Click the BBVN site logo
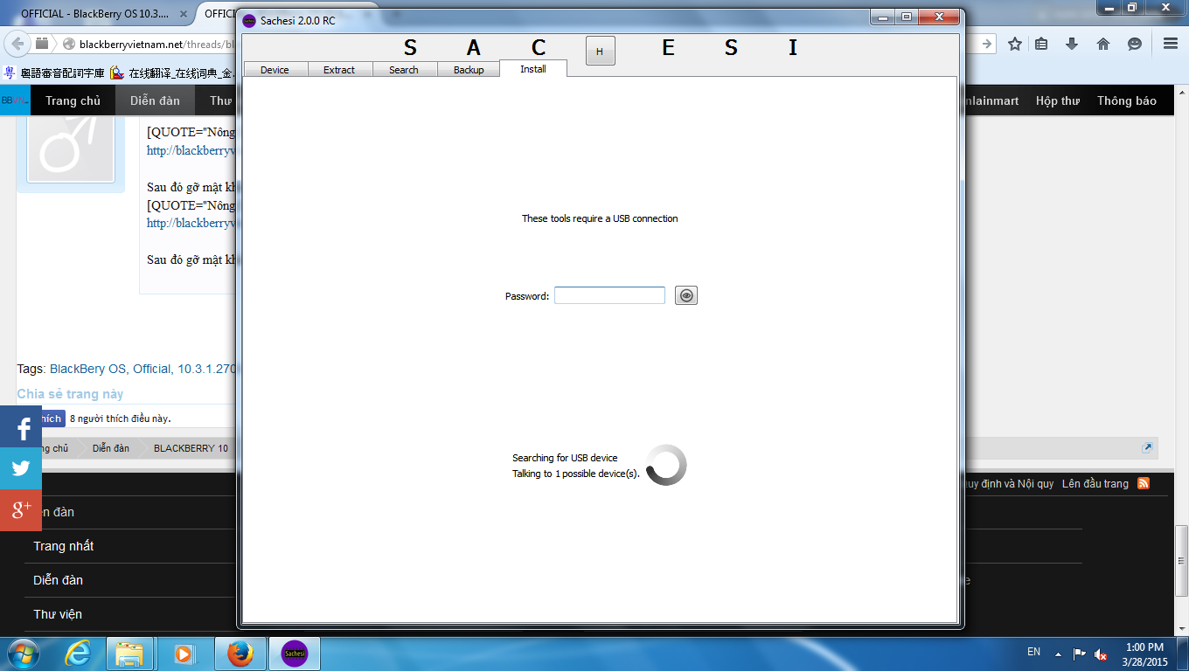 click(x=15, y=100)
